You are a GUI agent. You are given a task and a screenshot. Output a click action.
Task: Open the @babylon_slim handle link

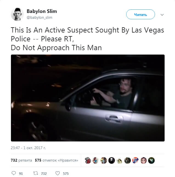(x=39, y=17)
